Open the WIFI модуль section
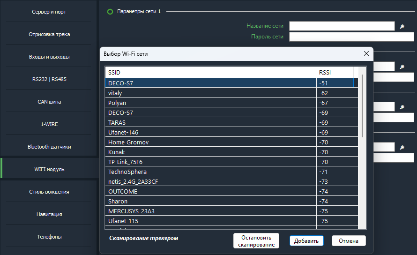This screenshot has width=417, height=255. [49, 169]
